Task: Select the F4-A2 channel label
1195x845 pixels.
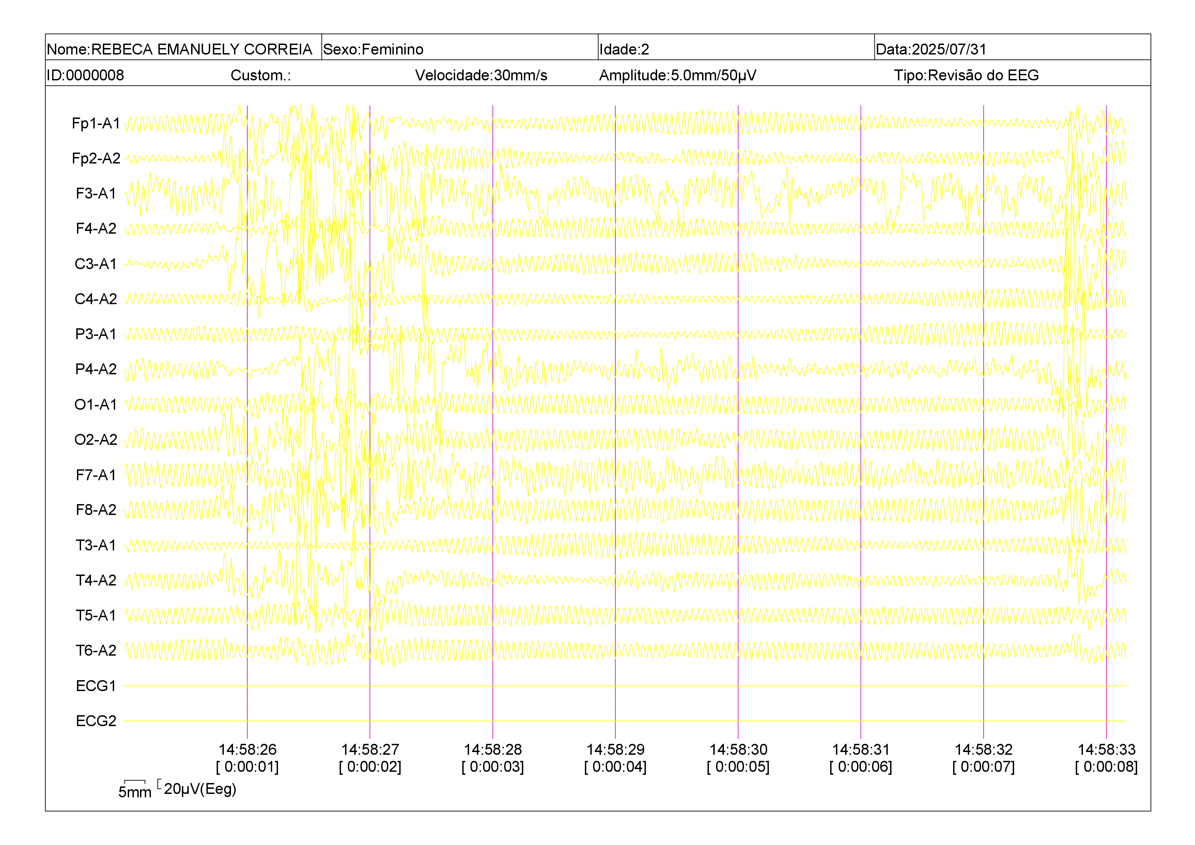Action: point(96,229)
